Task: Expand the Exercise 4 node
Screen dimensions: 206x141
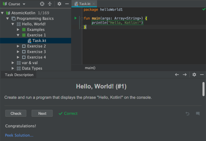Action: click(x=18, y=57)
